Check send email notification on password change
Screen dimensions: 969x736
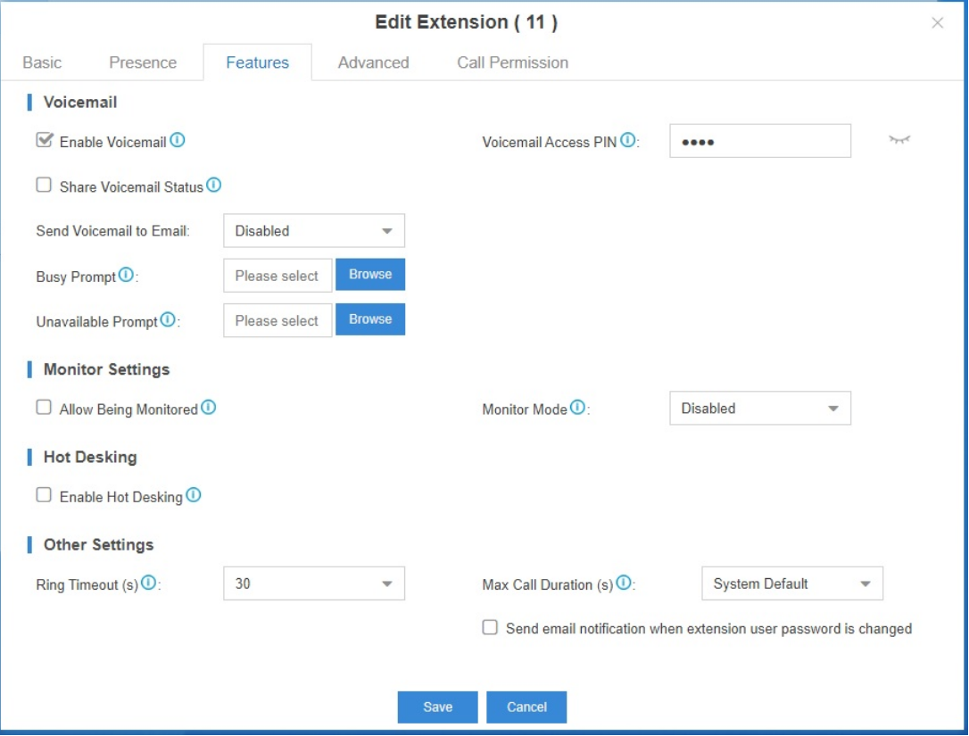pos(490,627)
